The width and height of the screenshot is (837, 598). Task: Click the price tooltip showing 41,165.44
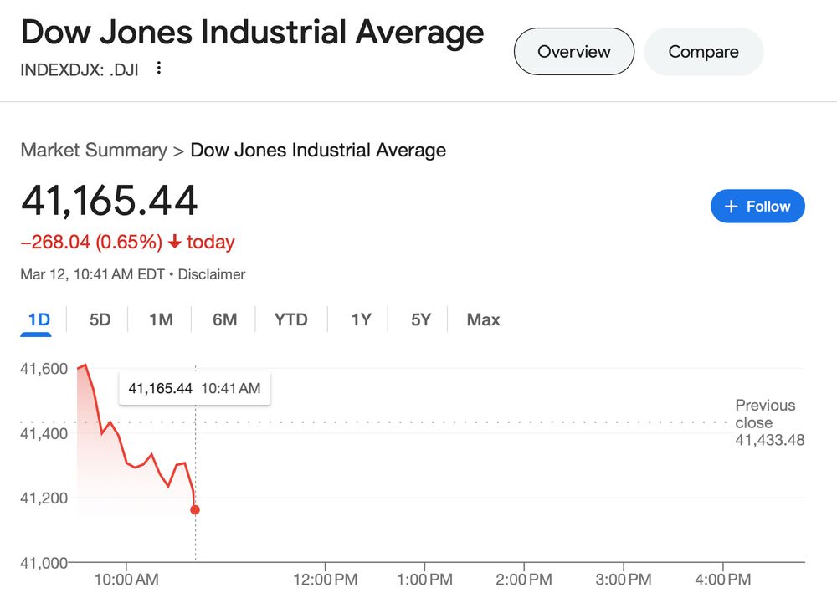point(194,387)
